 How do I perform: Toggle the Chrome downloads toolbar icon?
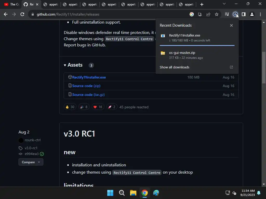tap(235, 15)
